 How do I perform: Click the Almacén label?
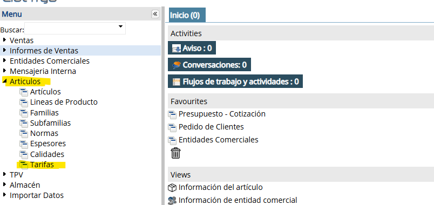tap(25, 185)
